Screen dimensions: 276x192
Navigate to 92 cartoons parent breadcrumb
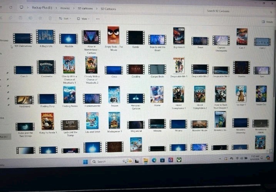[x=85, y=8]
